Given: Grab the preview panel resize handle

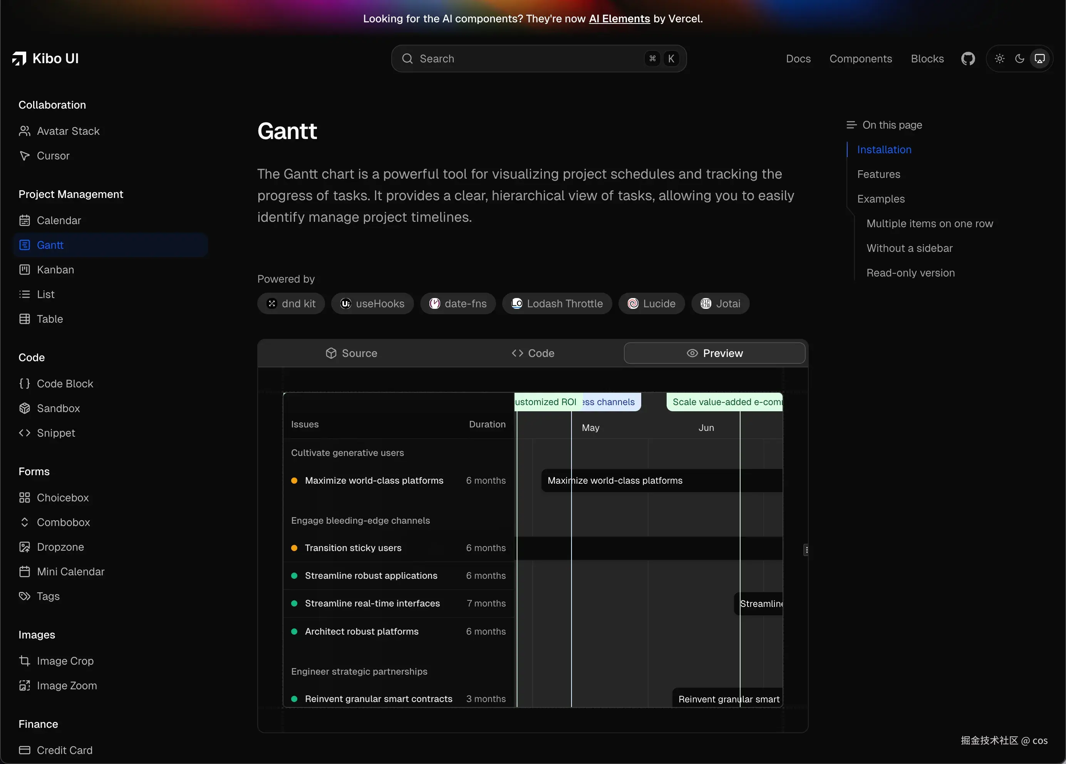Looking at the screenshot, I should (806, 550).
